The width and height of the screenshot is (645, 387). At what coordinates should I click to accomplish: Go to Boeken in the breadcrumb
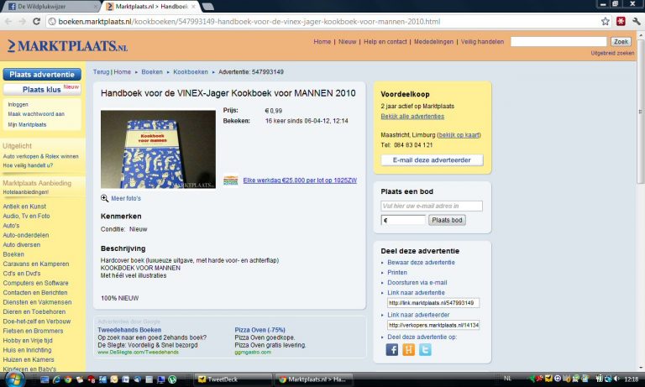(x=152, y=71)
